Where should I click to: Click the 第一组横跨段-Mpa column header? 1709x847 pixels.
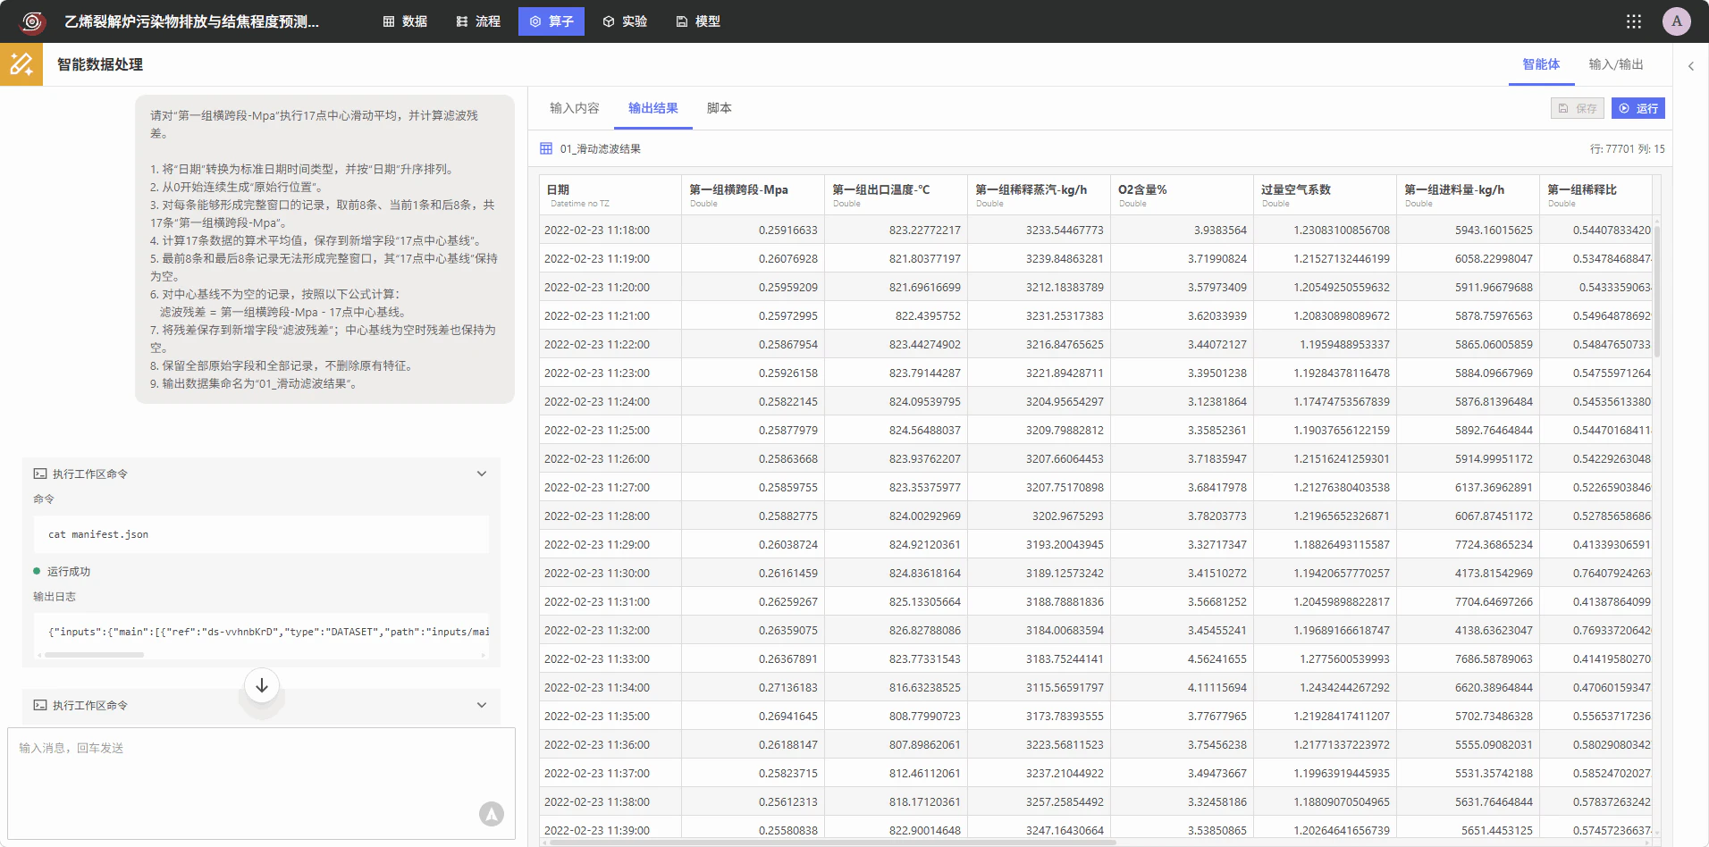753,195
